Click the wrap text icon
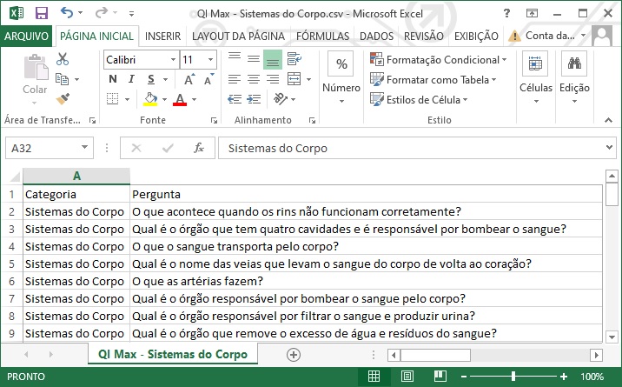The image size is (622, 387). click(294, 59)
